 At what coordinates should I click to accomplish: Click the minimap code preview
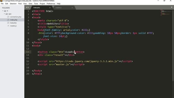(x=166, y=13)
